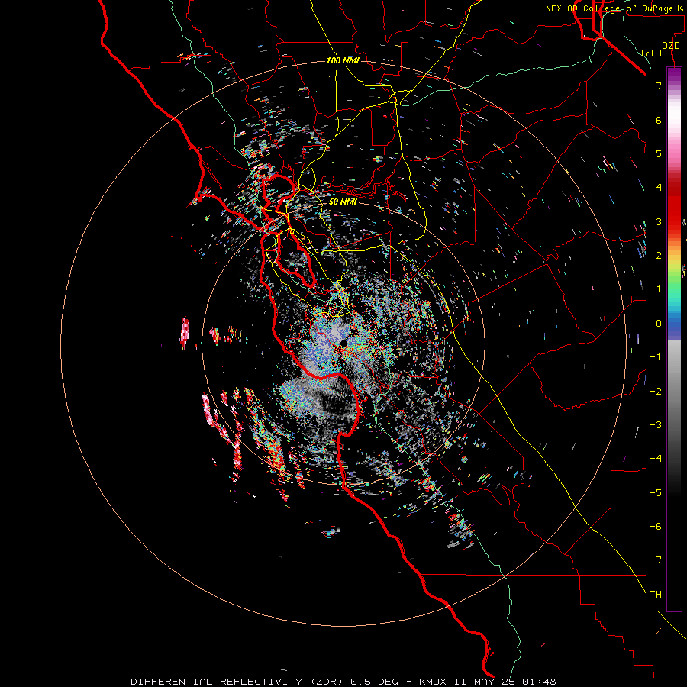Click the "-7" tick label on the scale
Image resolution: width=687 pixels, height=687 pixels.
point(656,560)
